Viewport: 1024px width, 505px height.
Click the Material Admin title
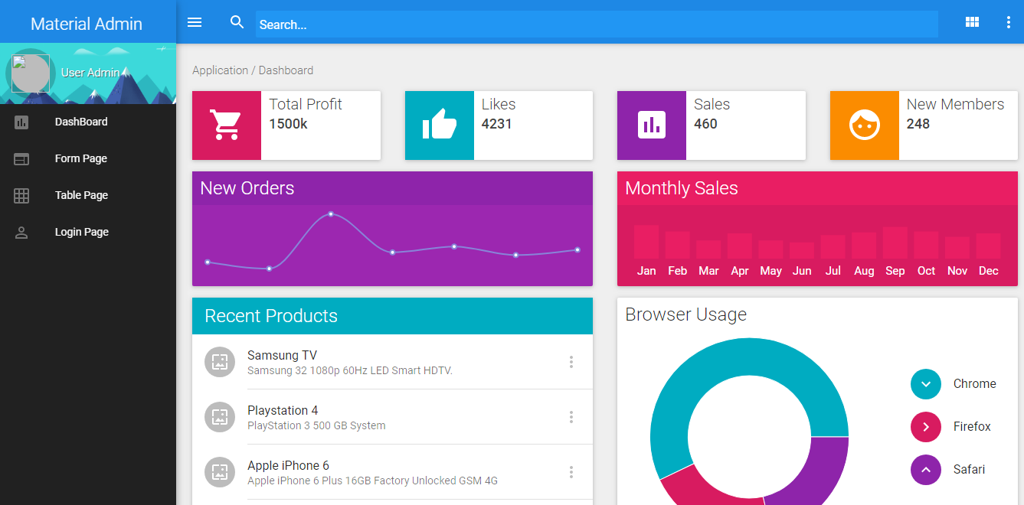pos(87,24)
